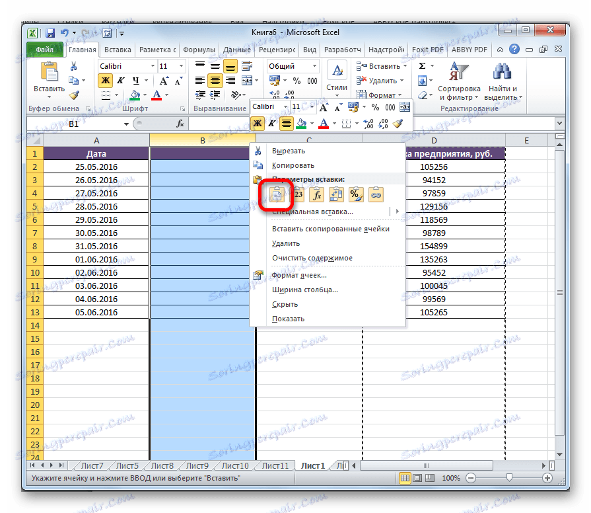Viewport: 591px width, 513px height.
Task: Switch to Page Layout view in the status bar
Action: click(417, 478)
